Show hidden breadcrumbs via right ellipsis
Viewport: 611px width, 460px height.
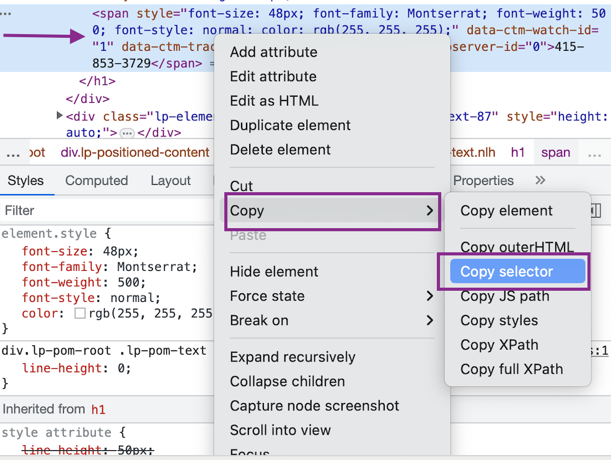595,154
